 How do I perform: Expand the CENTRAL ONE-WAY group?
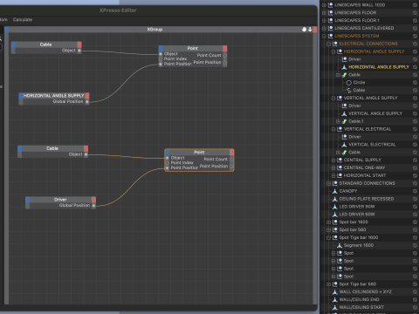tap(333, 167)
